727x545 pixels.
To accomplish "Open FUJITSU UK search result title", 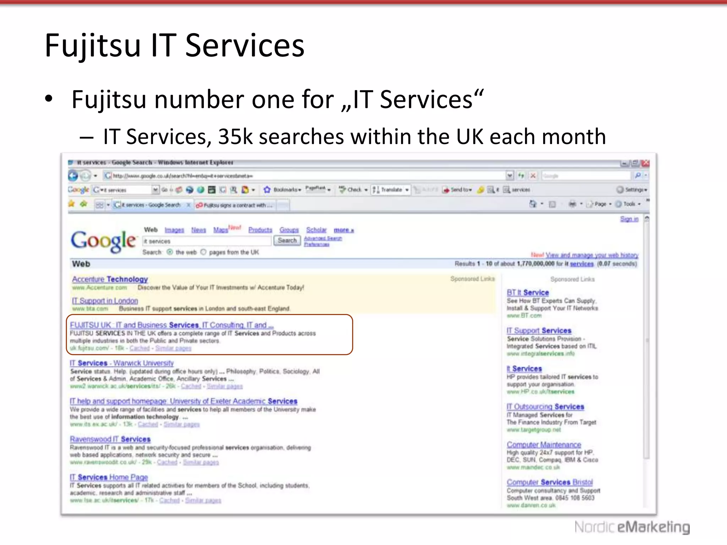I will (x=172, y=325).
